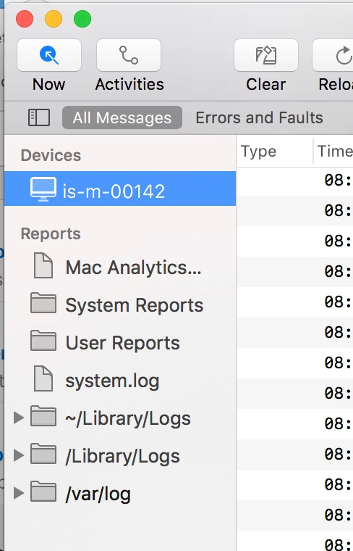
Task: Click the green zoom window button
Action: [82, 19]
